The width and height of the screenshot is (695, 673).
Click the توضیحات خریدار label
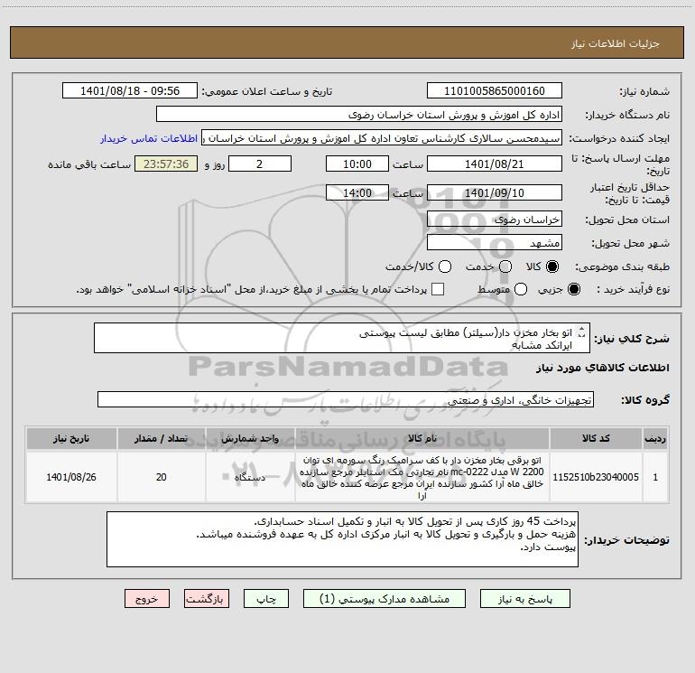[x=626, y=540]
